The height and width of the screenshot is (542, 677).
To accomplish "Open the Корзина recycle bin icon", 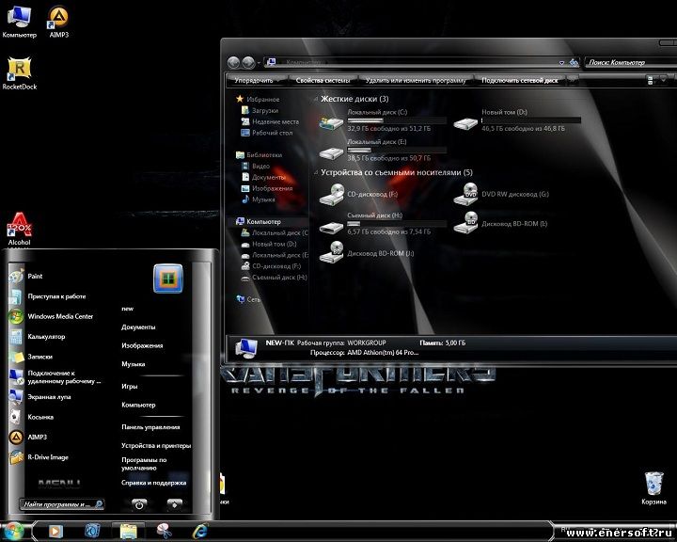I will [x=653, y=488].
